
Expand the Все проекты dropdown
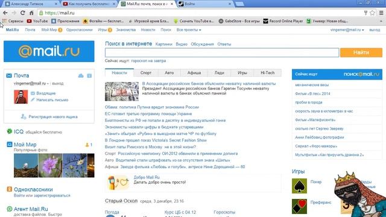click(x=189, y=30)
